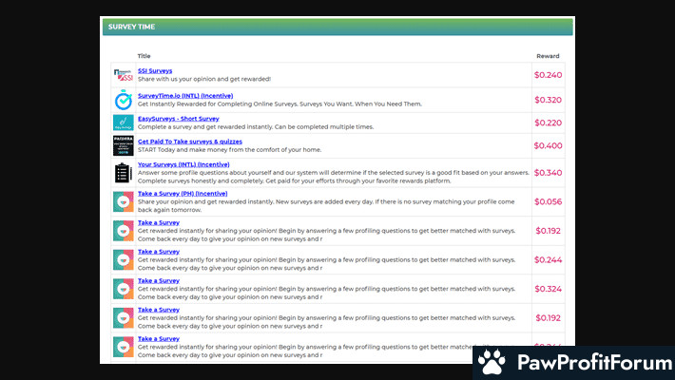Click the SurveyTime.io blue clock icon
Viewport: 675px width, 380px height.
(x=123, y=100)
